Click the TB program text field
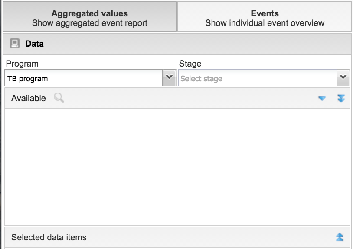 tap(83, 79)
